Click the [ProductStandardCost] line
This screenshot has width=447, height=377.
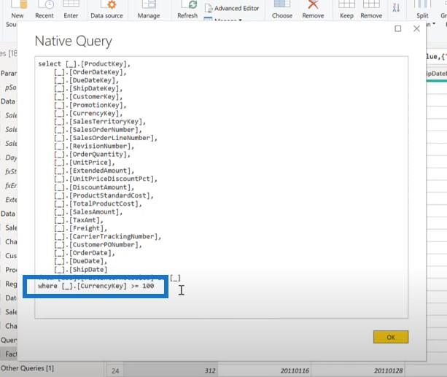pyautogui.click(x=104, y=195)
